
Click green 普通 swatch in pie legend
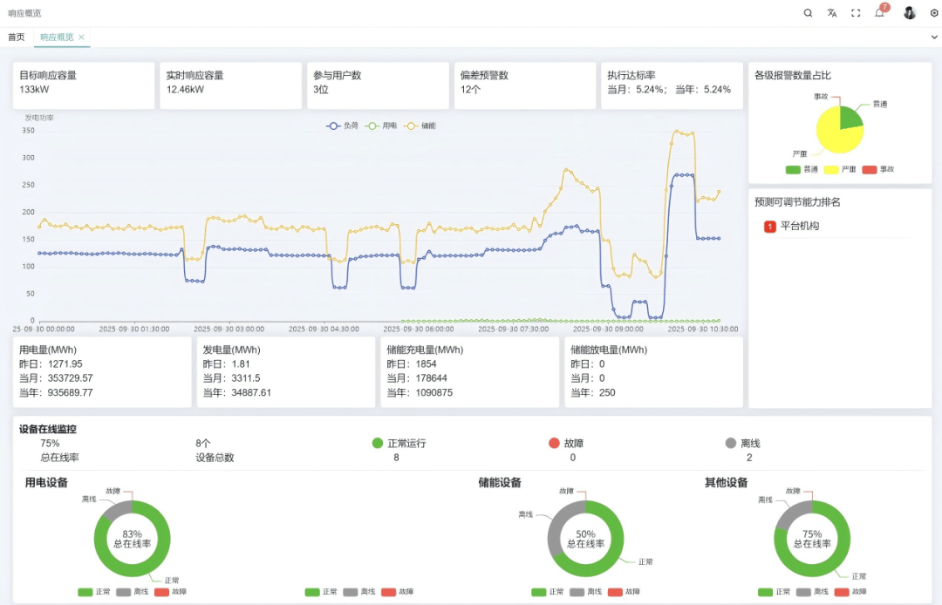point(793,169)
